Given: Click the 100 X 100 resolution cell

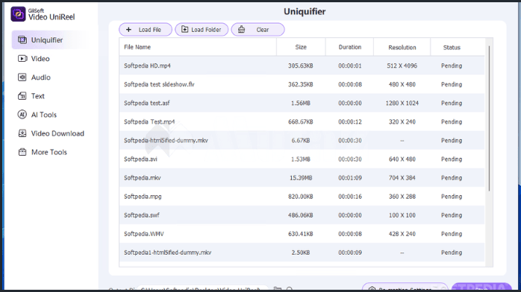Looking at the screenshot, I should [402, 215].
